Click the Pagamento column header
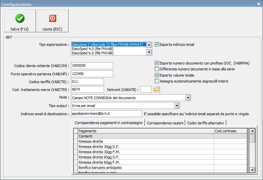The width and height of the screenshot is (263, 180). pyautogui.click(x=146, y=131)
